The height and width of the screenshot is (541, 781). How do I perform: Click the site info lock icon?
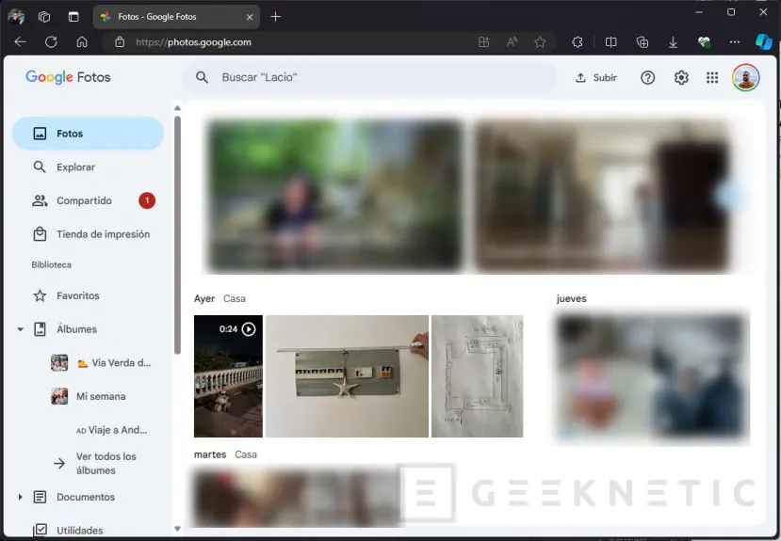pyautogui.click(x=120, y=42)
